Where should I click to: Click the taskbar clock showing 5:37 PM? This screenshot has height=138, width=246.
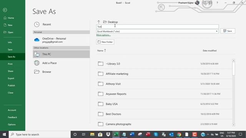(x=231, y=135)
